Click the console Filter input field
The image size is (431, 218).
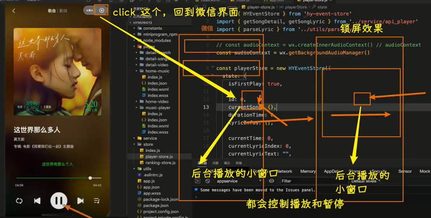click(x=313, y=181)
